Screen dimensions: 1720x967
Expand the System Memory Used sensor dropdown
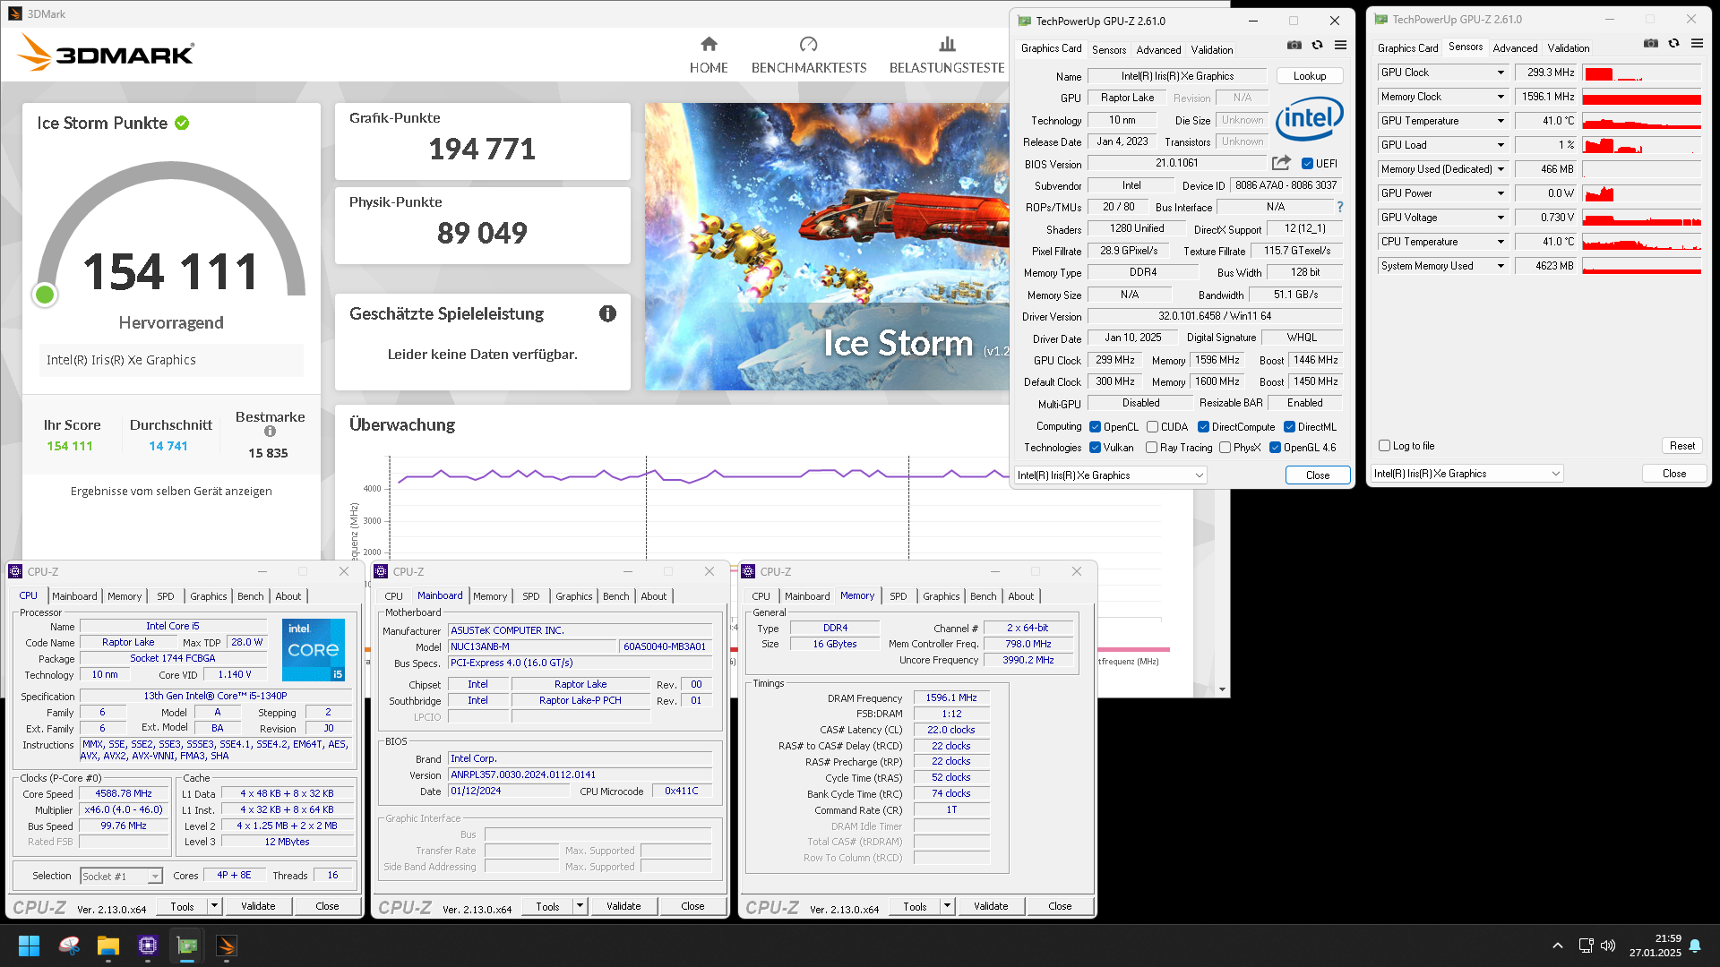pyautogui.click(x=1501, y=266)
